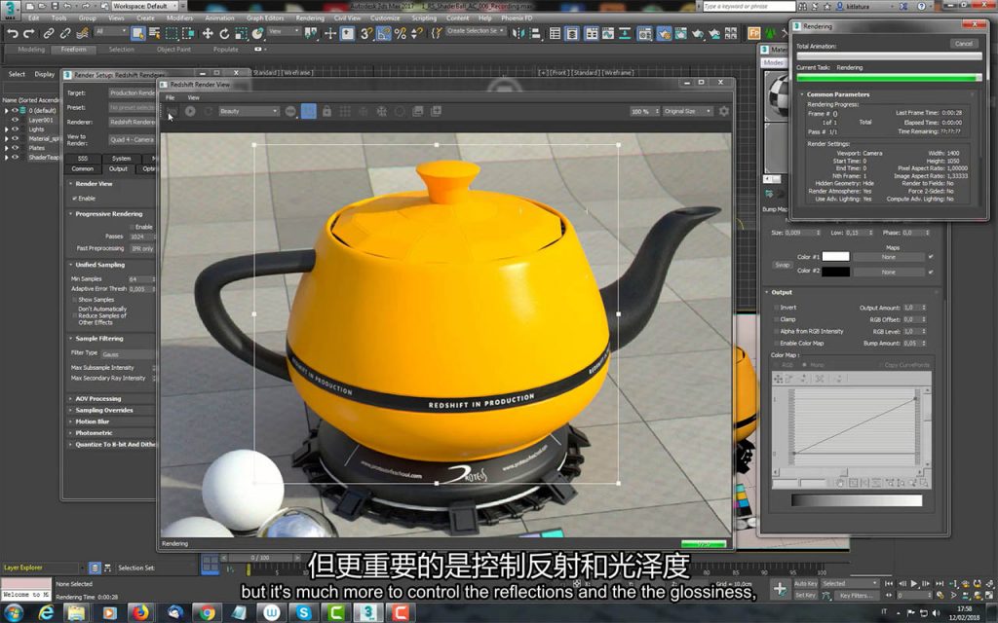Undo with the main toolbar arrow
The height and width of the screenshot is (623, 998).
click(x=12, y=33)
